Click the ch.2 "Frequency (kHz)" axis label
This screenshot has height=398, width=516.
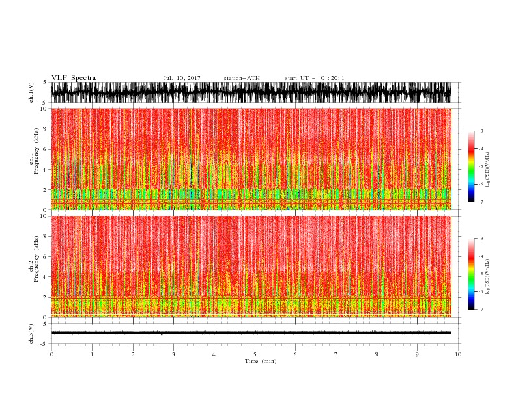[36, 259]
